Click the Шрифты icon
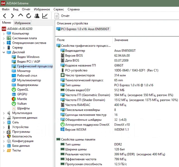 point(14,108)
